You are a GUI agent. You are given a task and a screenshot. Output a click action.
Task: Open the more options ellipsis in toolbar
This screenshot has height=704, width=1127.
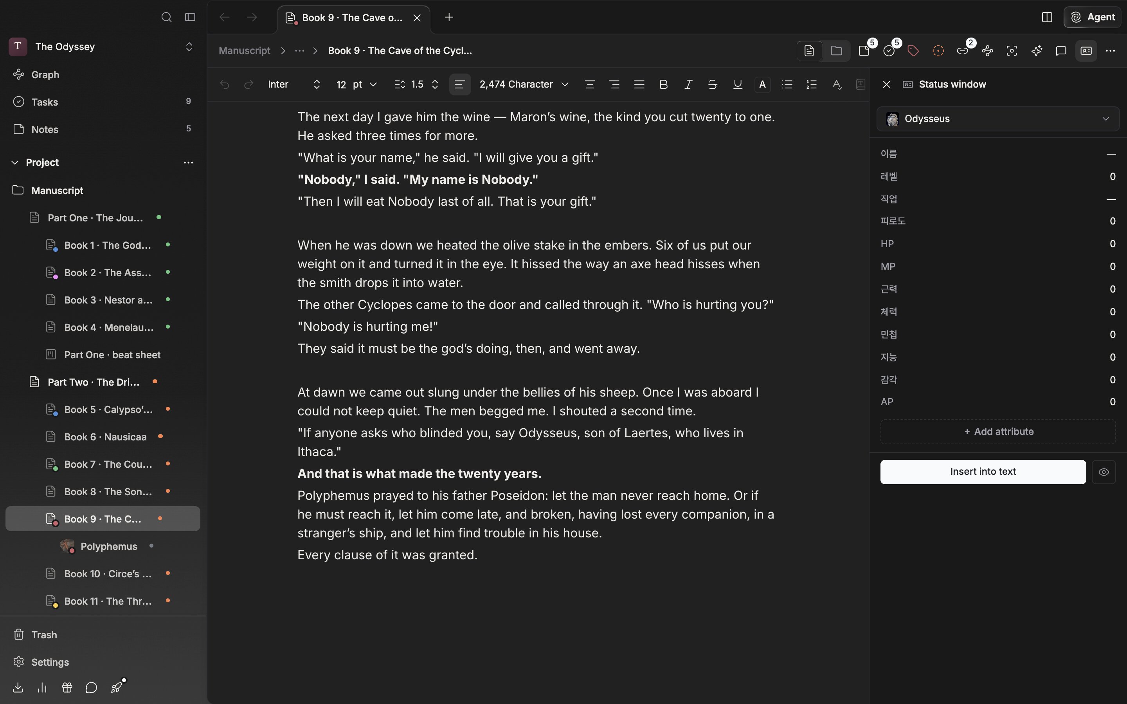point(1110,51)
